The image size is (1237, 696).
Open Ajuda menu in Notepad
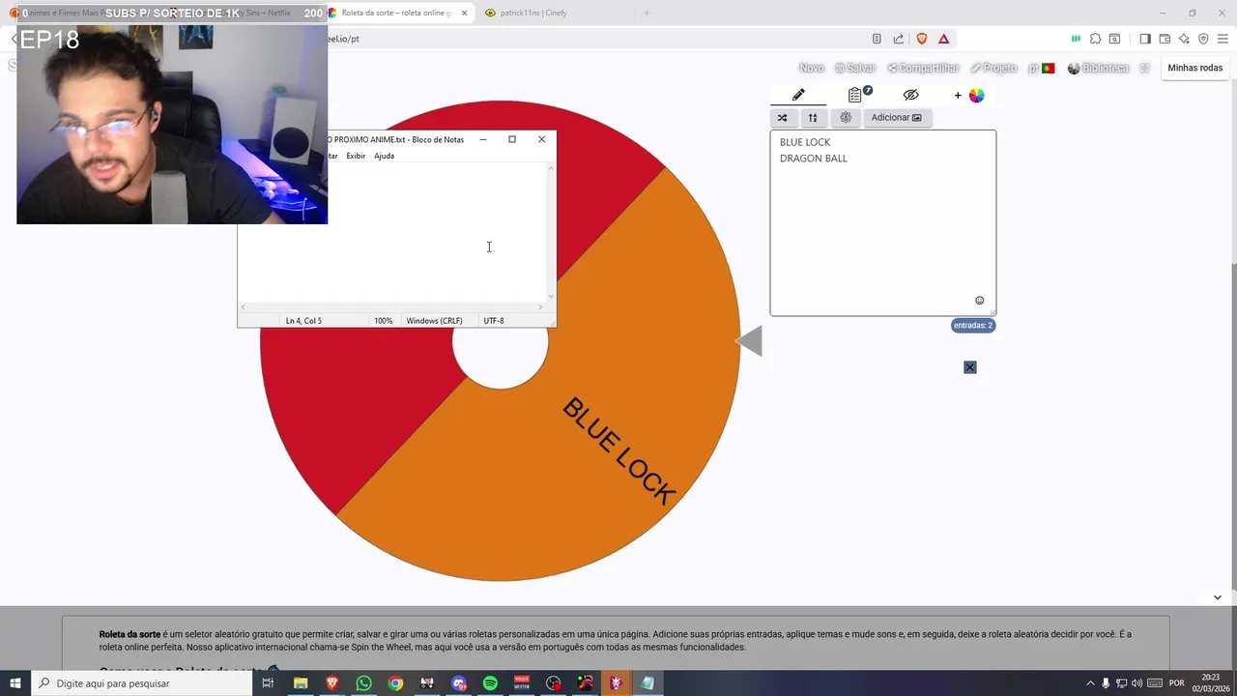tap(384, 156)
